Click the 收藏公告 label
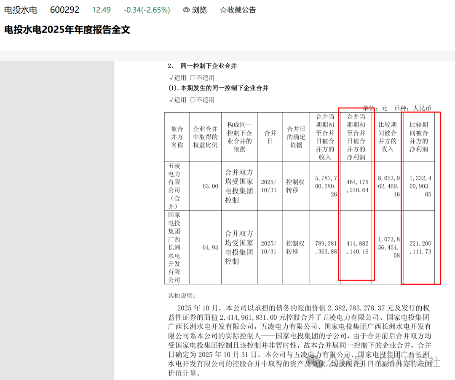455x380 pixels. (x=241, y=10)
